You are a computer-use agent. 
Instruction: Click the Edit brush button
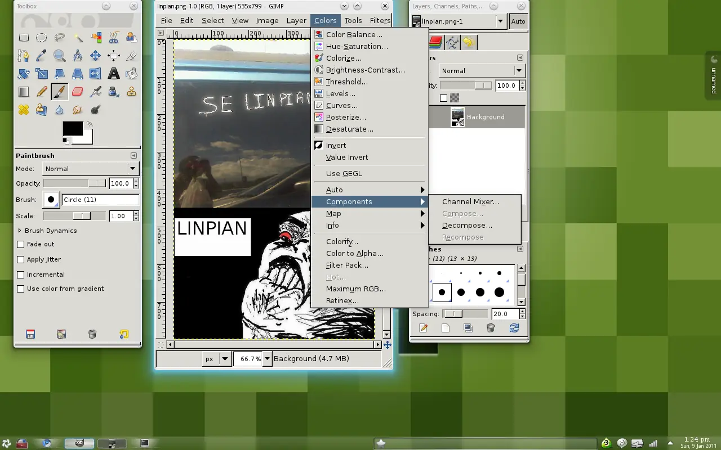click(x=423, y=328)
